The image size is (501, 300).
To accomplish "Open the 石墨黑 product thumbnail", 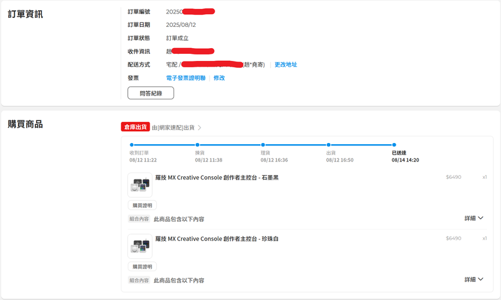I will pyautogui.click(x=140, y=185).
